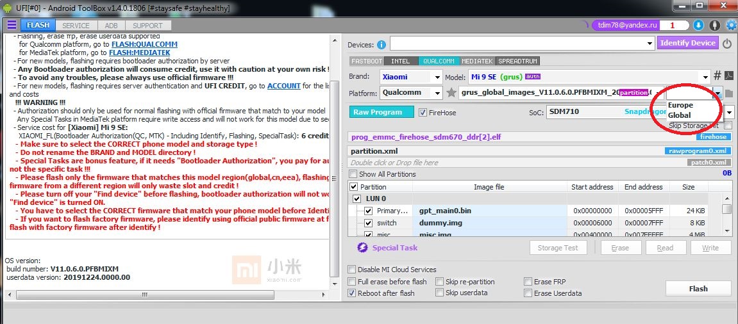
Task: Switch to the FLASH tab
Action: 38,26
